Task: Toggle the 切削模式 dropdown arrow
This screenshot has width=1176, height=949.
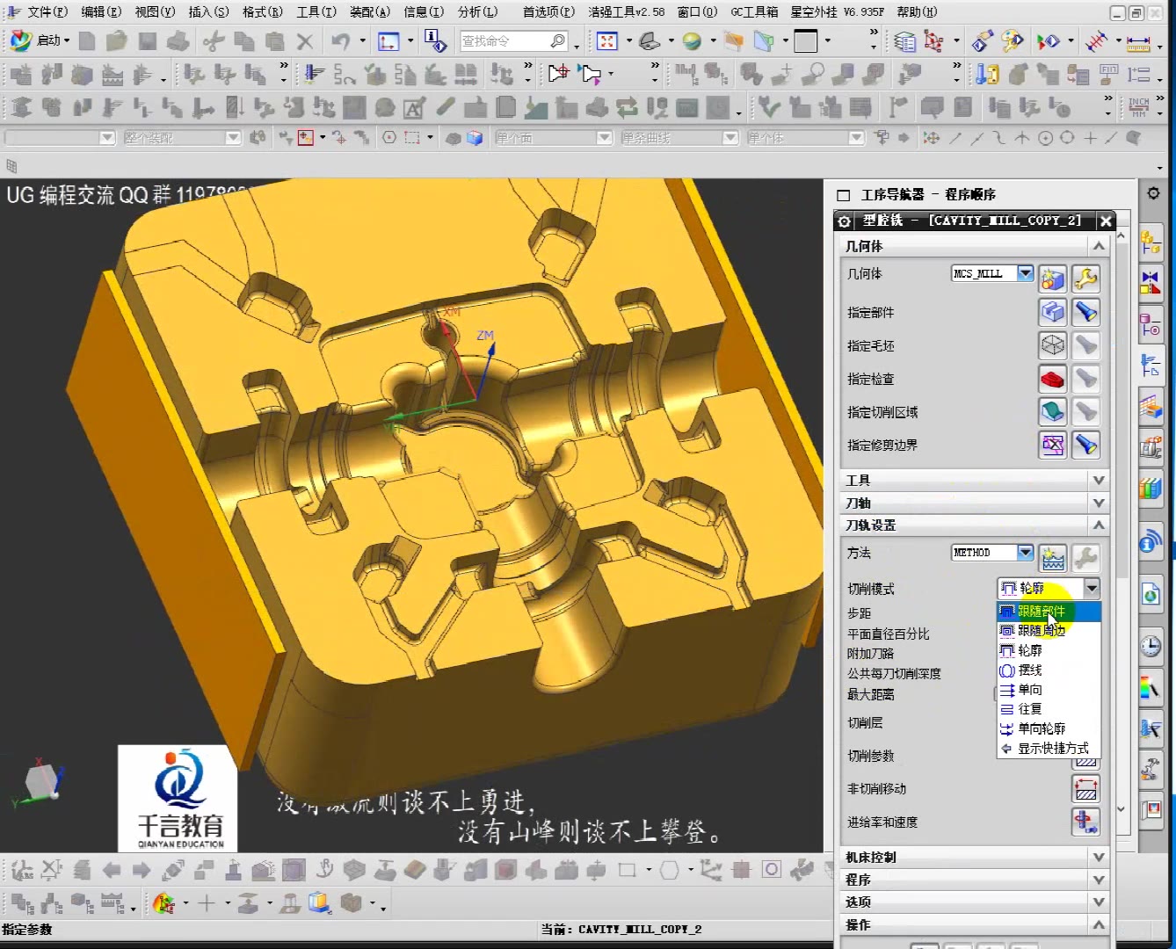Action: 1092,588
